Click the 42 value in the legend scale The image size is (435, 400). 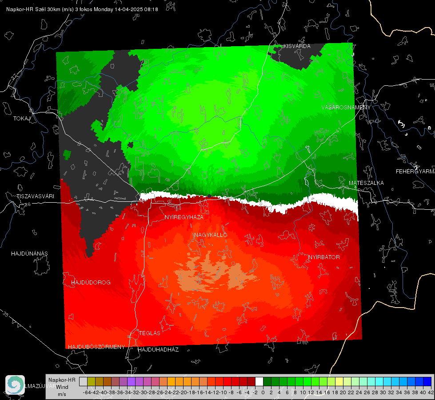coord(431,393)
